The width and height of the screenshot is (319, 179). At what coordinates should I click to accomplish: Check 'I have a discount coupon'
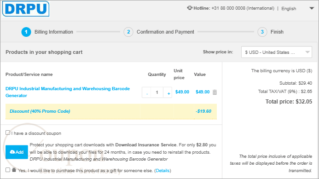pyautogui.click(x=8, y=133)
